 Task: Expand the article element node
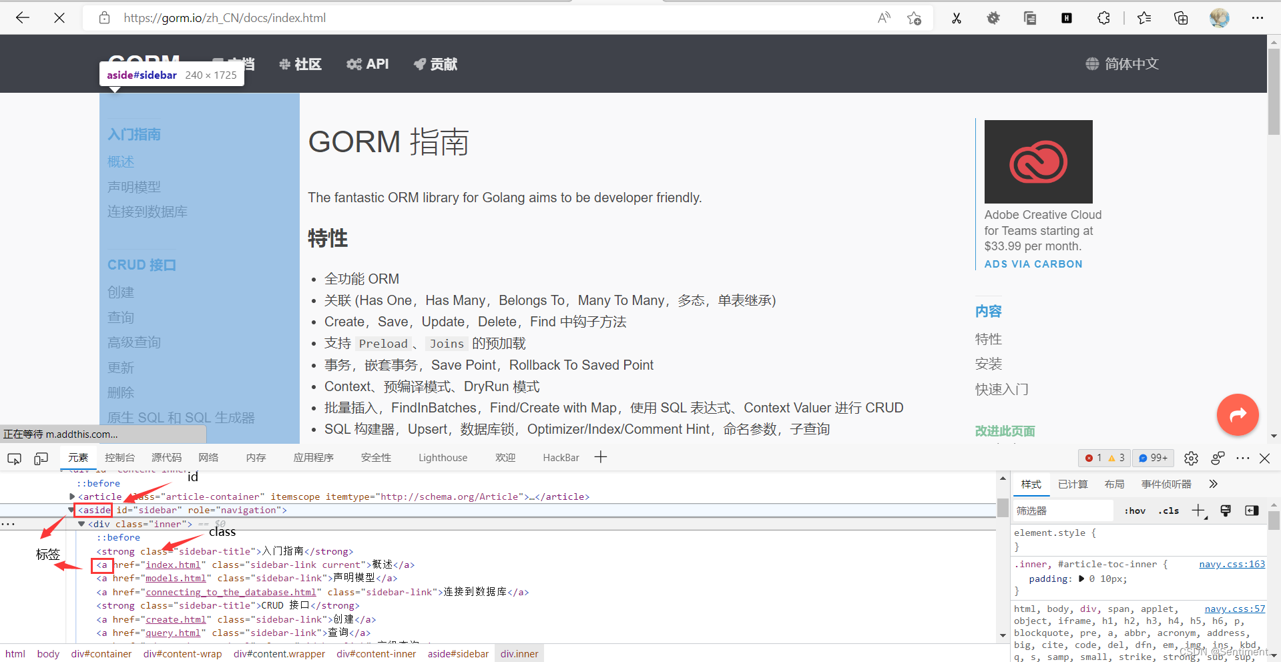pos(71,496)
